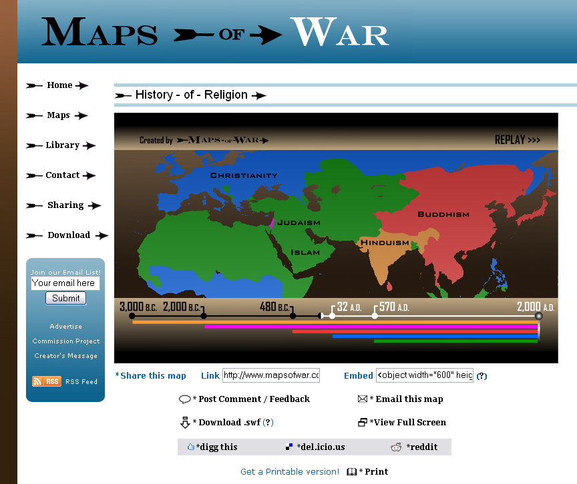This screenshot has height=484, width=577.
Task: Jump to 570 A.D. timeline marker
Action: coord(375,315)
